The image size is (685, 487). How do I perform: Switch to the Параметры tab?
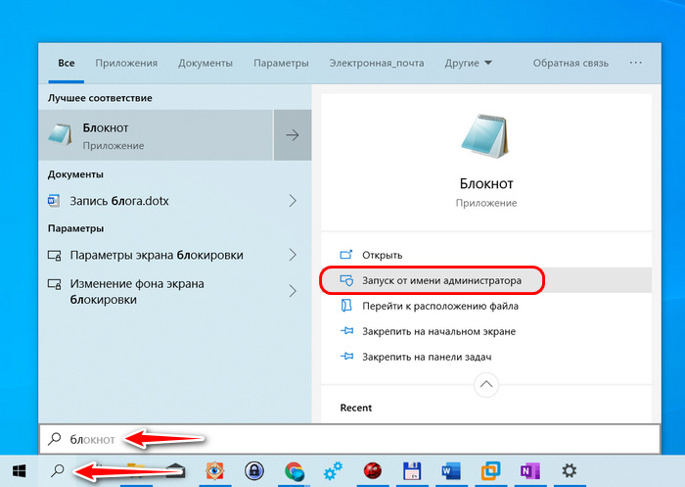(x=281, y=63)
